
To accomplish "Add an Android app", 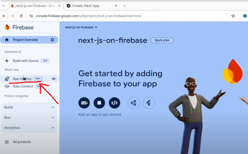I will [x=99, y=103].
